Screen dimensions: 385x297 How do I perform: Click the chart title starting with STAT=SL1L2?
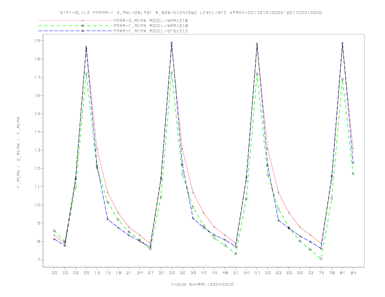click(x=191, y=13)
